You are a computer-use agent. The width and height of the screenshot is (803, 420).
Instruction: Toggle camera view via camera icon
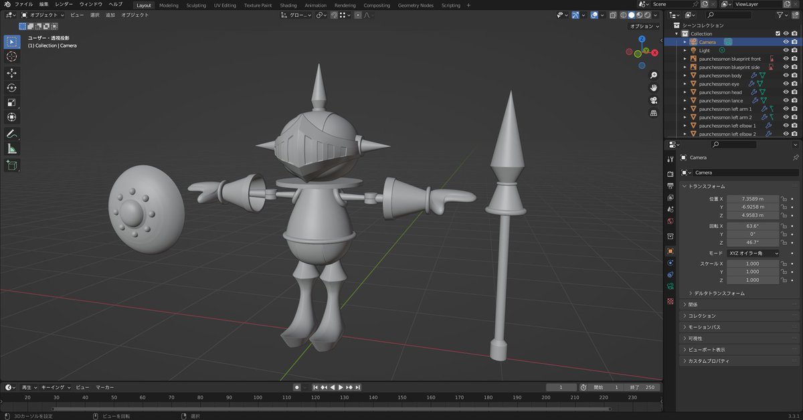[654, 100]
